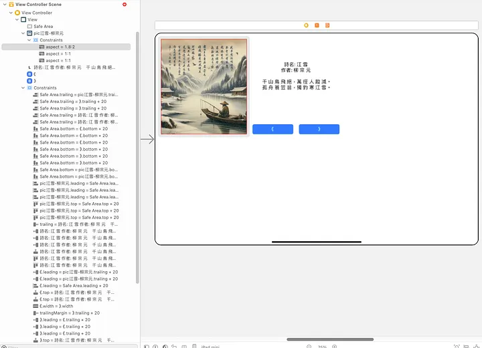Collapse the Constraints group listing Safe Area constraints
482x348 pixels.
click(x=23, y=88)
